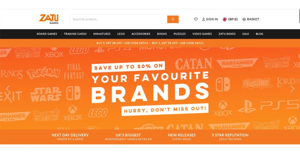Expand the Board Games menu
300x157 pixels.
tap(47, 34)
